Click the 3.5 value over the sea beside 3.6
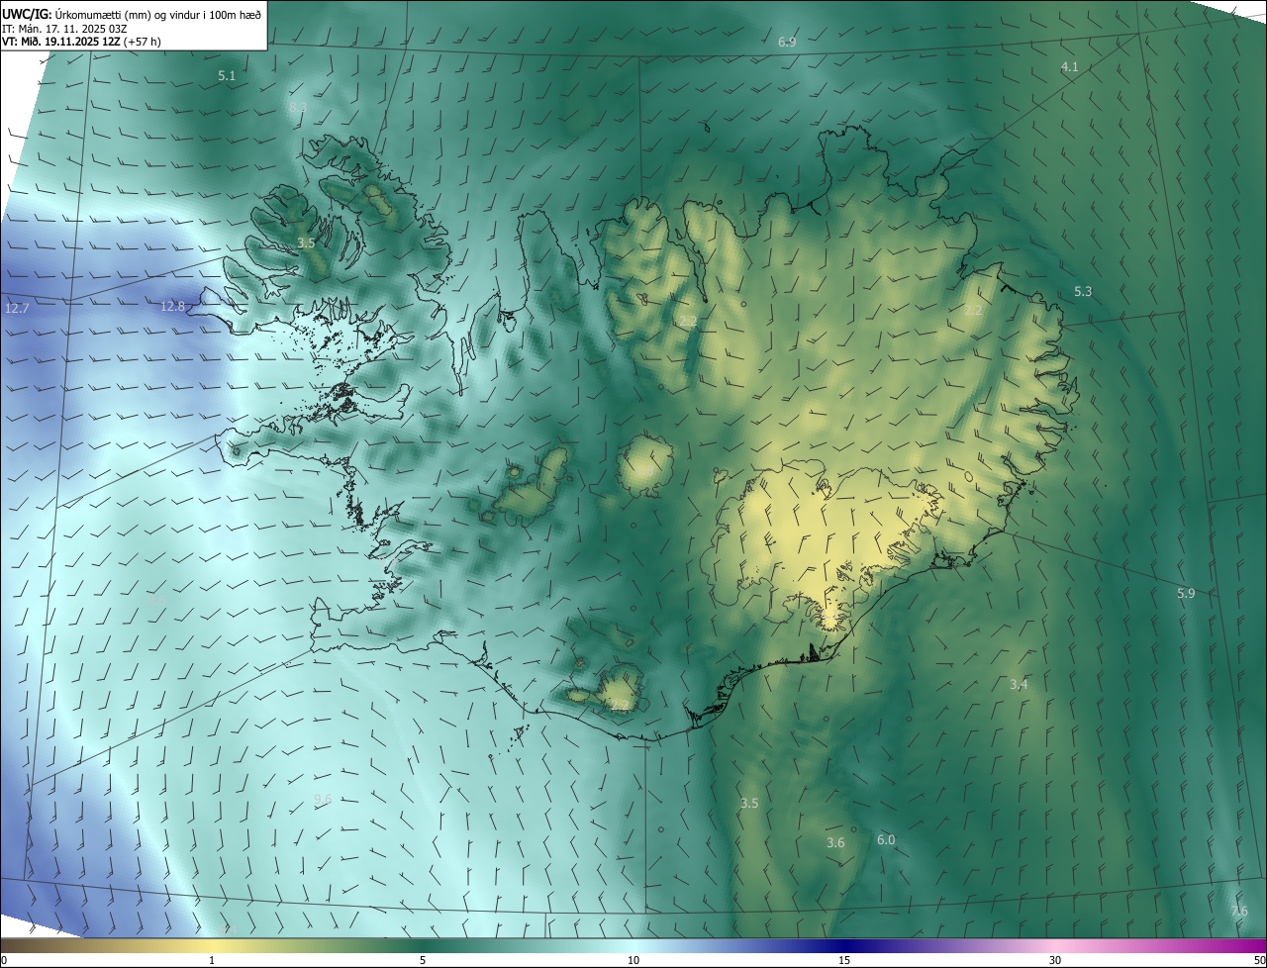This screenshot has height=968, width=1267. point(749,803)
